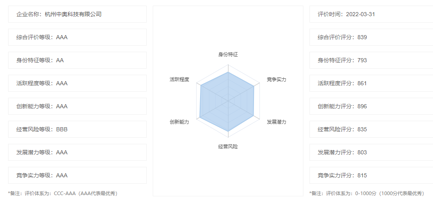Image resolution: width=433 pixels, height=204 pixels.
Task: Click the 竞争实力 radar axis label
Action: coord(276,80)
